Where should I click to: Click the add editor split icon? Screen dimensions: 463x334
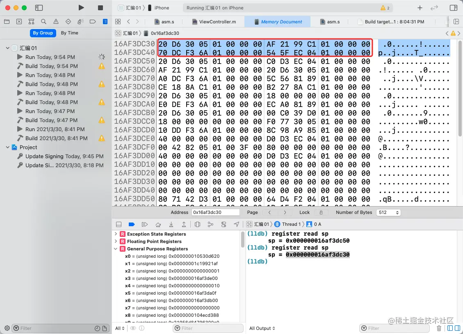point(456,22)
